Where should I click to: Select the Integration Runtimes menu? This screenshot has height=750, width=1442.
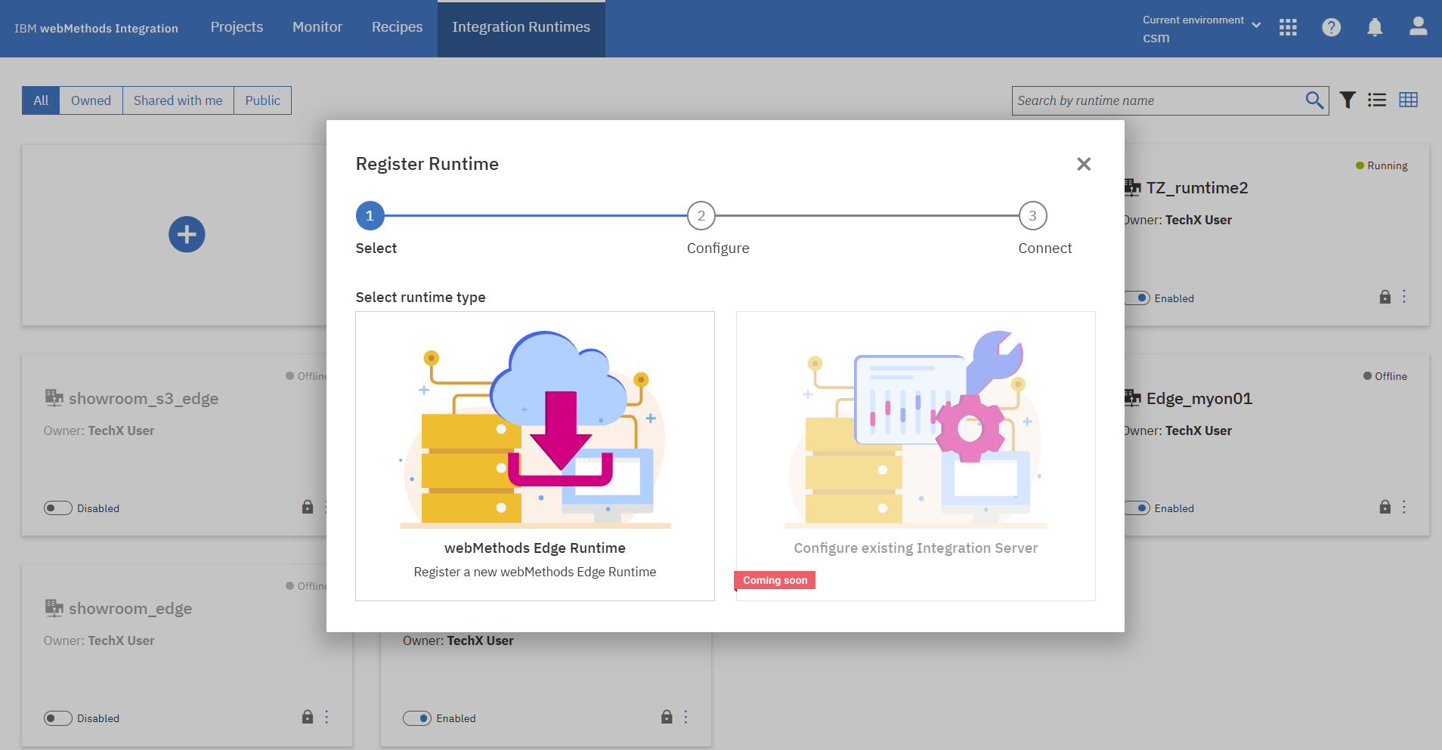point(521,28)
